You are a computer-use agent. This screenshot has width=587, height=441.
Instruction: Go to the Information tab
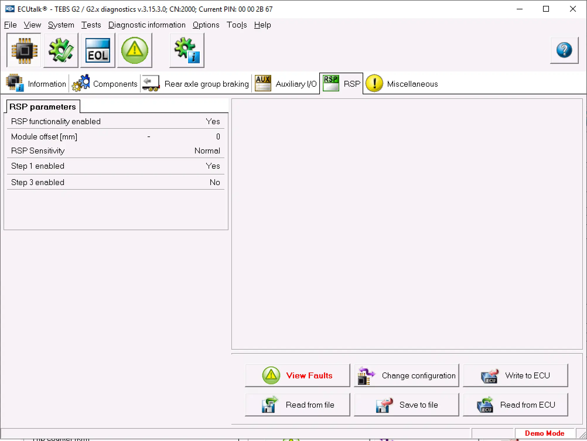pos(36,84)
